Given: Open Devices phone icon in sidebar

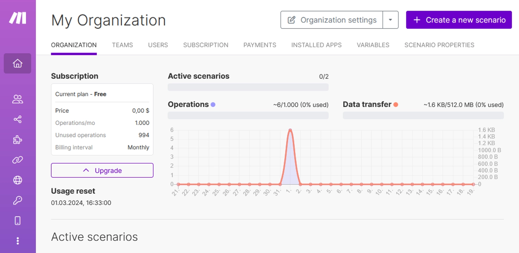Looking at the screenshot, I should tap(17, 221).
